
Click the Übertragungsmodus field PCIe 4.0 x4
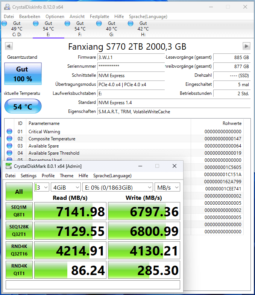pyautogui.click(x=131, y=84)
